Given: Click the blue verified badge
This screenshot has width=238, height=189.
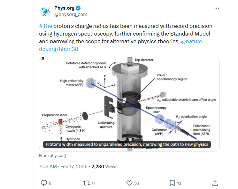Looking at the screenshot, I should [x=78, y=8].
